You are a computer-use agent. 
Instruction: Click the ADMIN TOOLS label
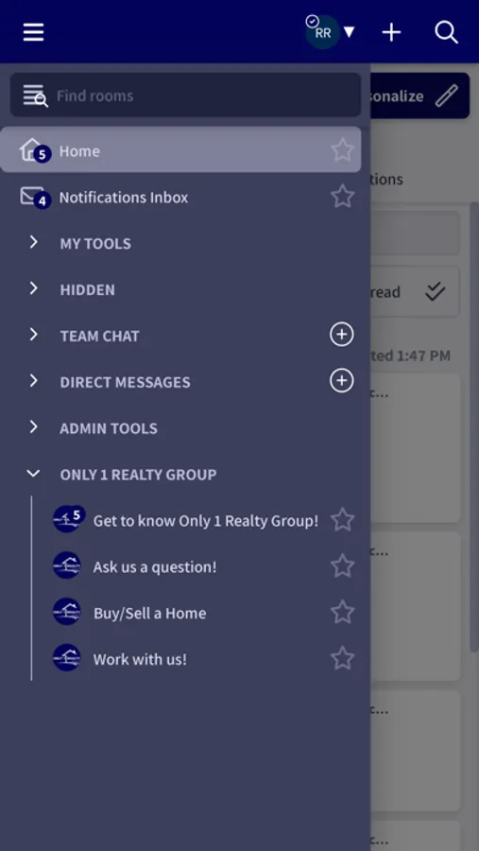coord(109,428)
